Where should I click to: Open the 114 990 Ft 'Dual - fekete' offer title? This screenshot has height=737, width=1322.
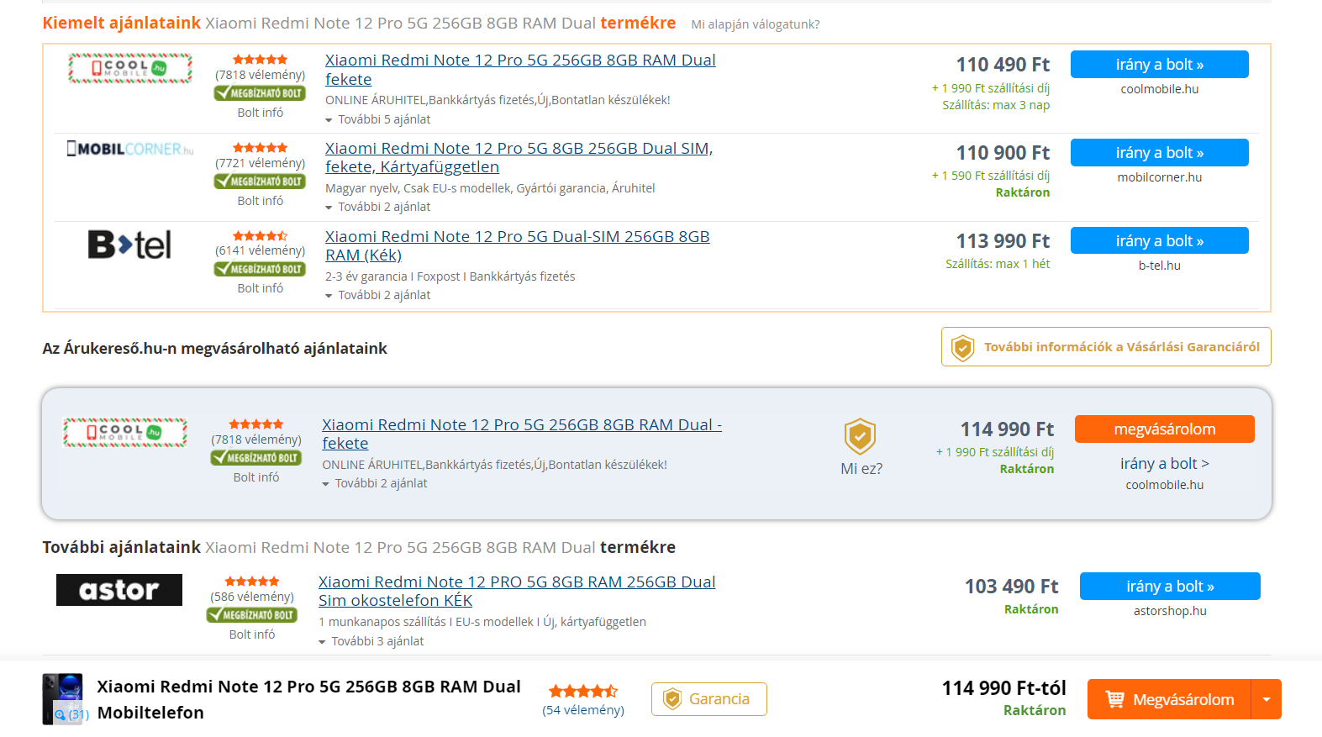522,434
